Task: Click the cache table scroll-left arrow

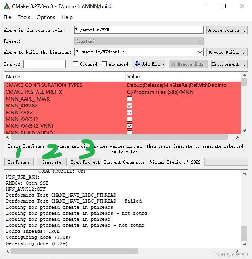Action: (8, 137)
